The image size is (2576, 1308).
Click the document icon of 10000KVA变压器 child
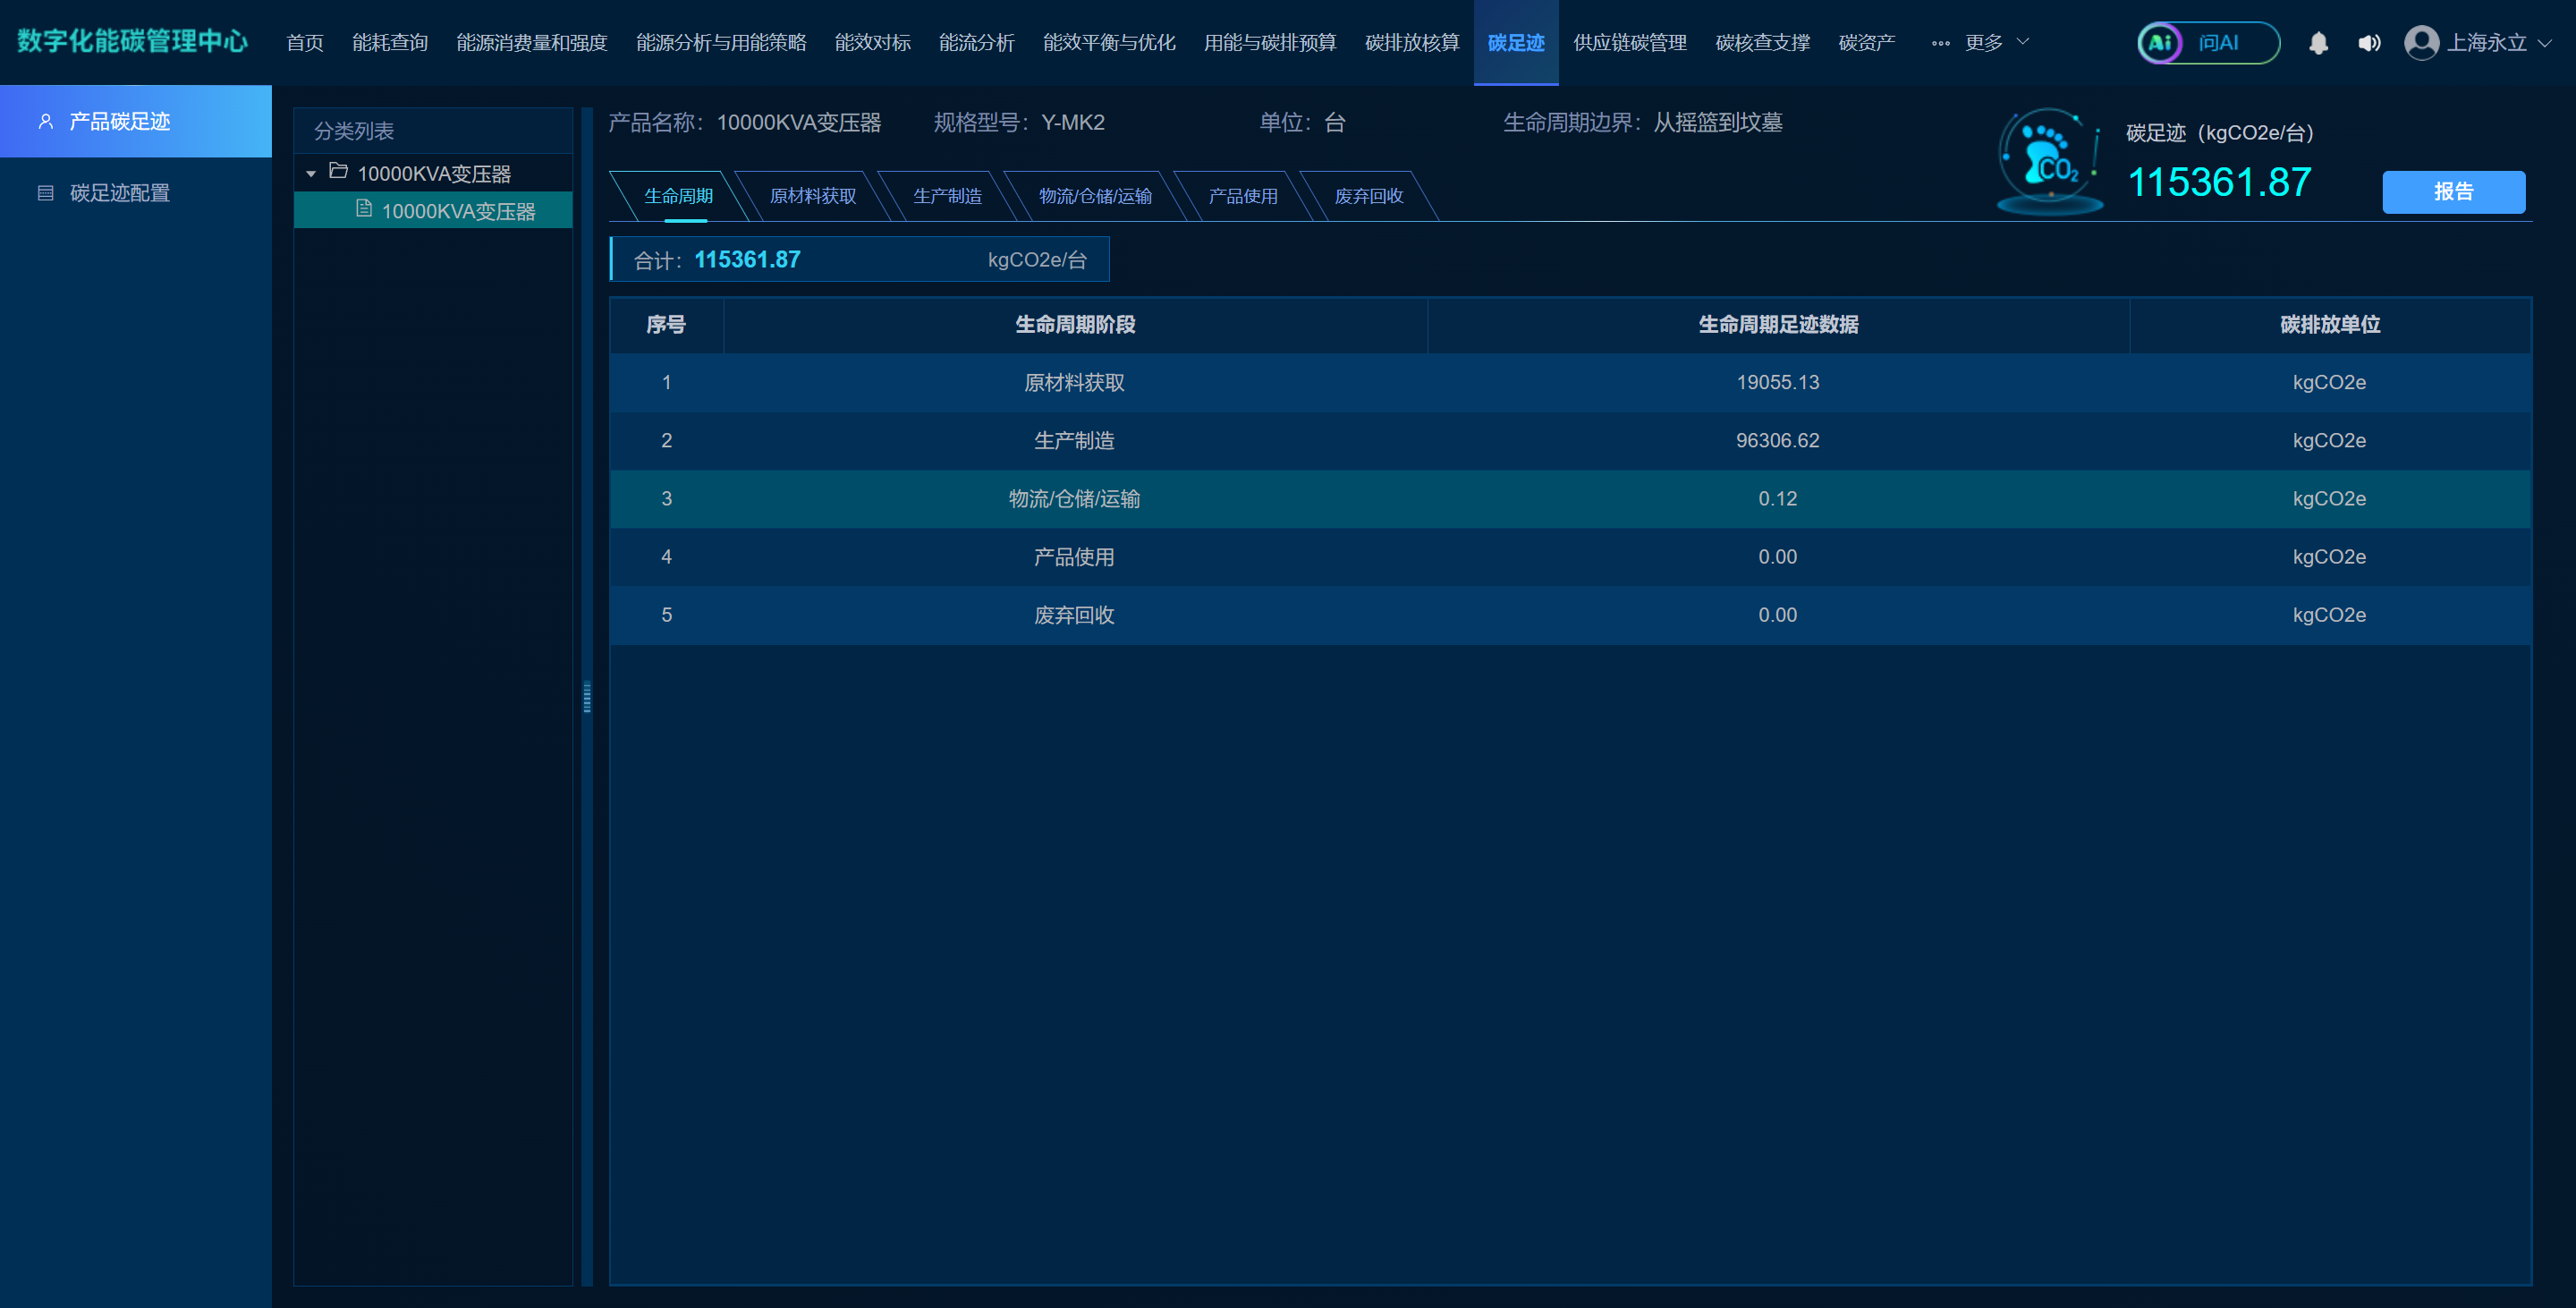click(364, 209)
